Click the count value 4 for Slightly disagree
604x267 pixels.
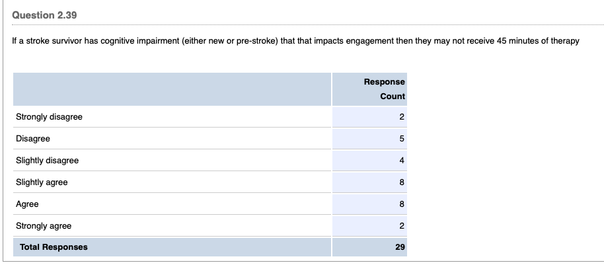click(401, 161)
